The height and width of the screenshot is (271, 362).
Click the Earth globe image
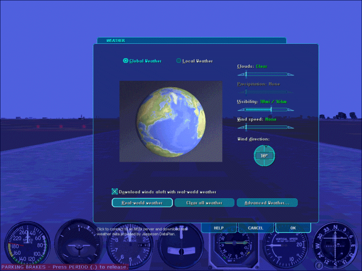pyautogui.click(x=171, y=121)
